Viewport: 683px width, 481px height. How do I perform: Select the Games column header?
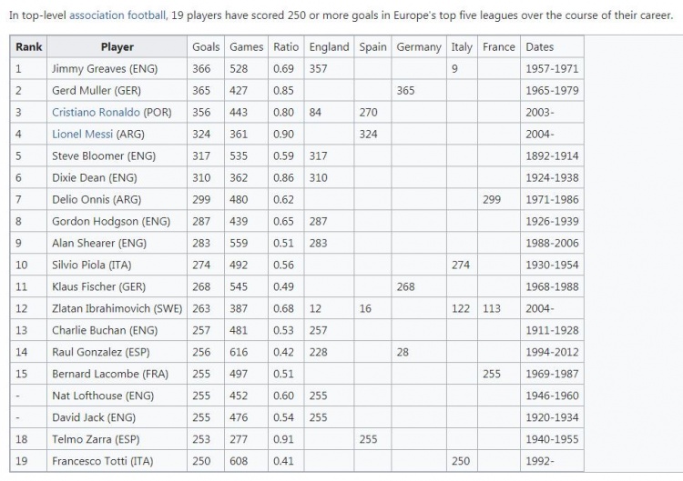pyautogui.click(x=246, y=46)
